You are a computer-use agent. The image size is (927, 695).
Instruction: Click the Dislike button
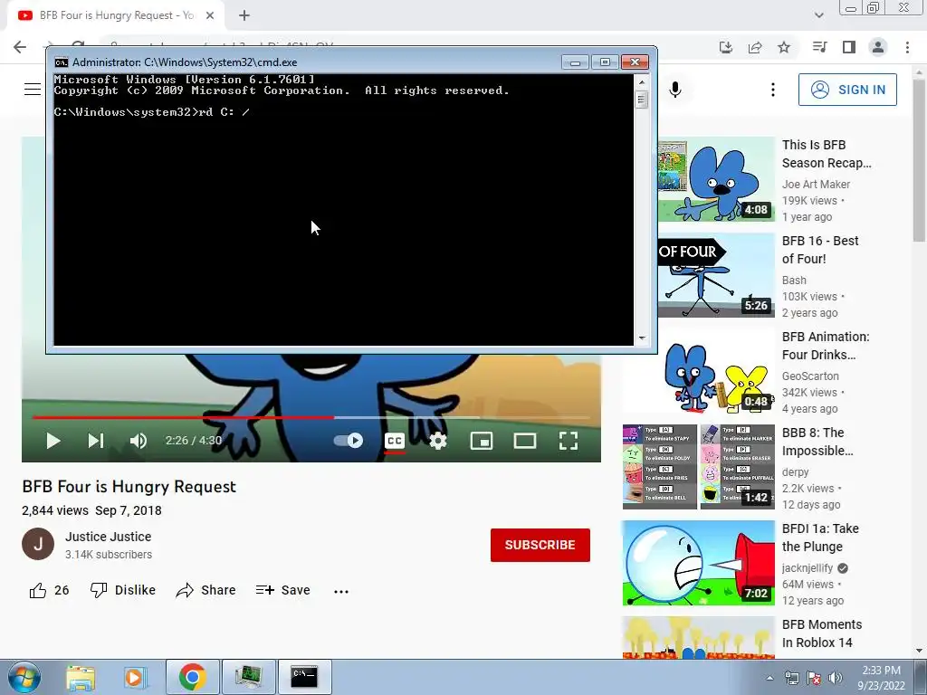coord(122,590)
